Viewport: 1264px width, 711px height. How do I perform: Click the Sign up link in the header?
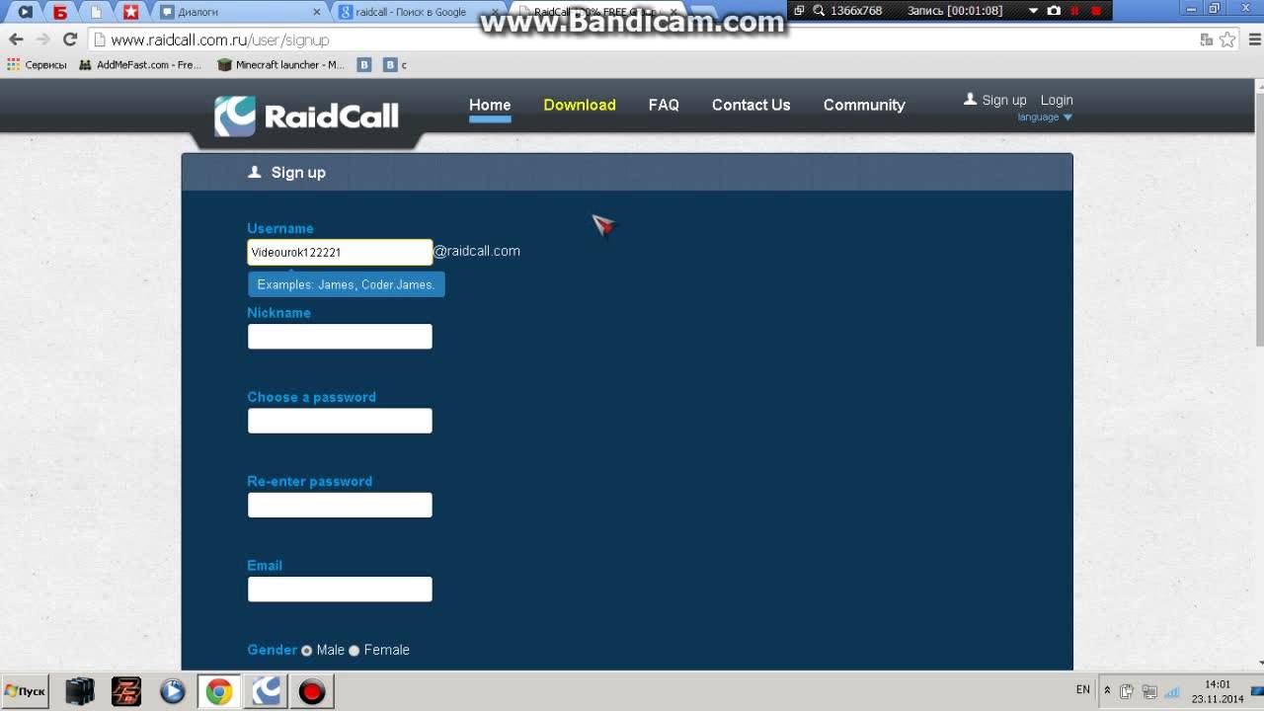tap(1004, 100)
